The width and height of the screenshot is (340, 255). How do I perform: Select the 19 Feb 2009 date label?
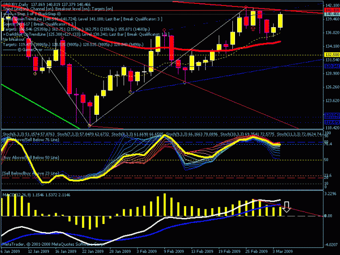230,251
